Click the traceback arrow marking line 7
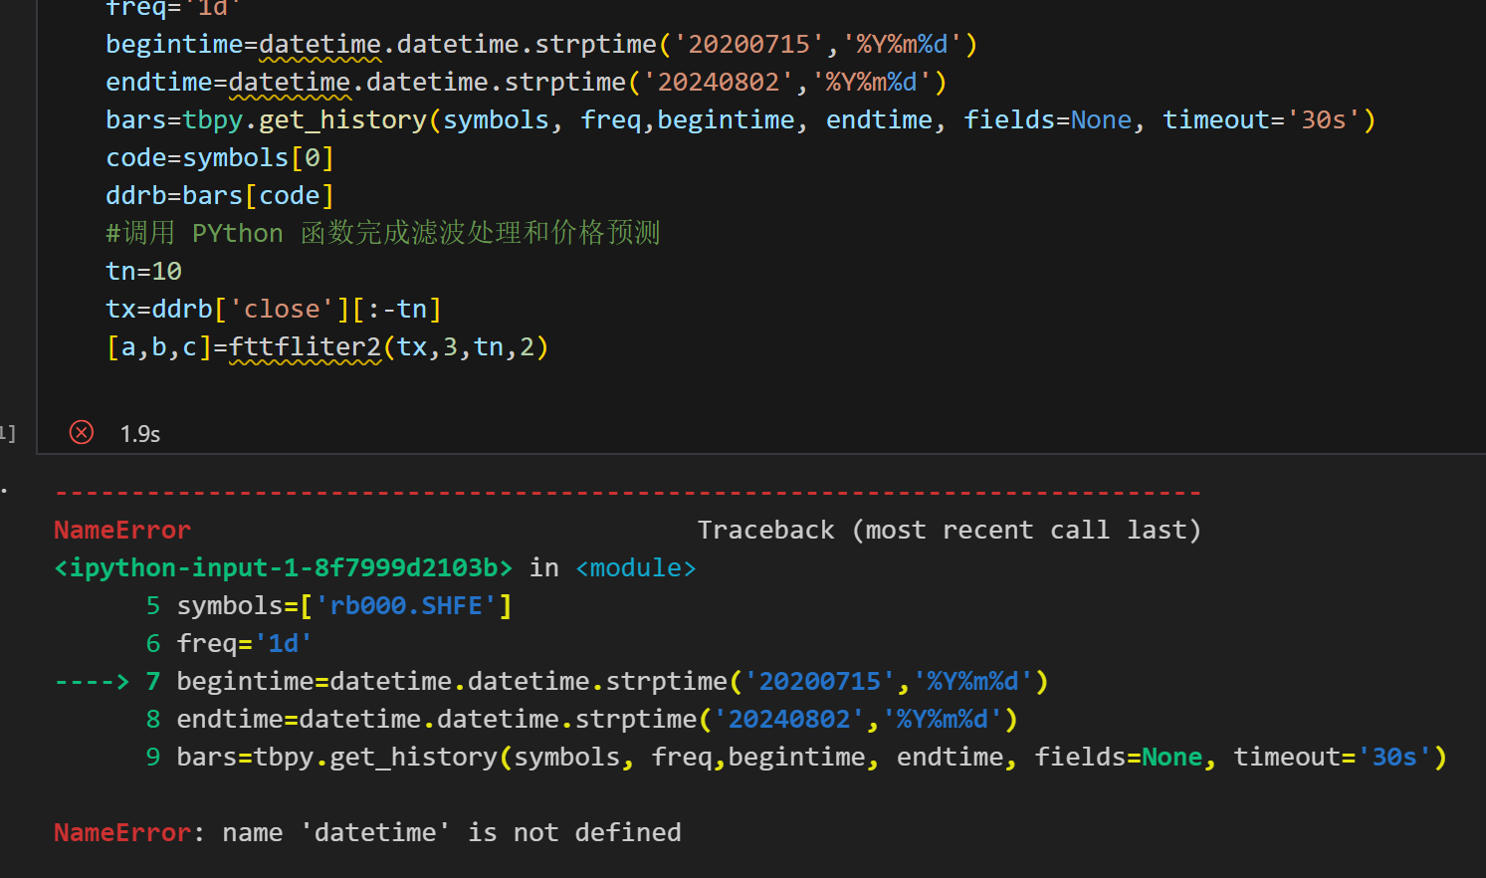 (x=92, y=682)
